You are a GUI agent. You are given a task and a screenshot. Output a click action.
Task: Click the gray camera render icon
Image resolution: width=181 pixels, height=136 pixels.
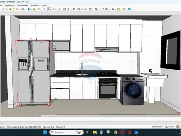(106, 9)
